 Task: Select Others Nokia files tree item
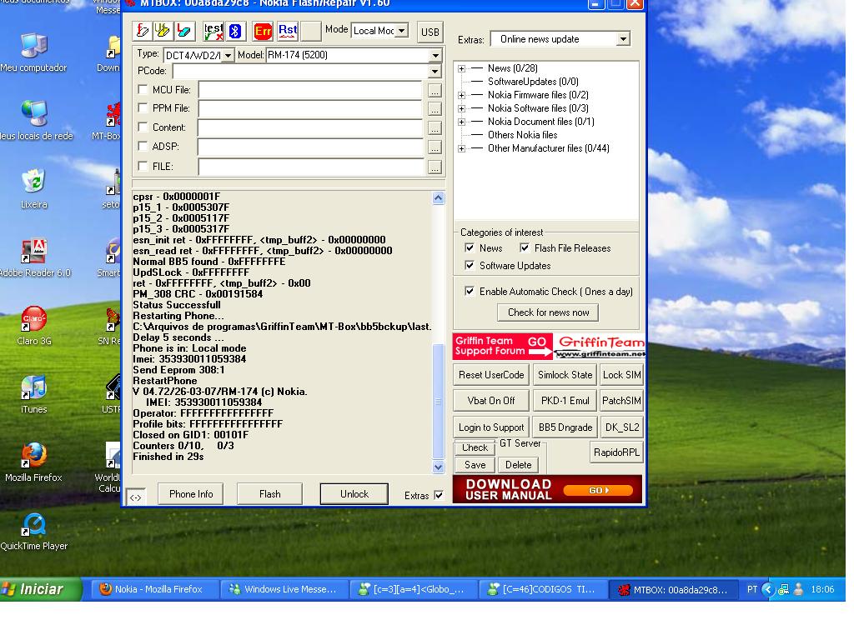[x=522, y=135]
